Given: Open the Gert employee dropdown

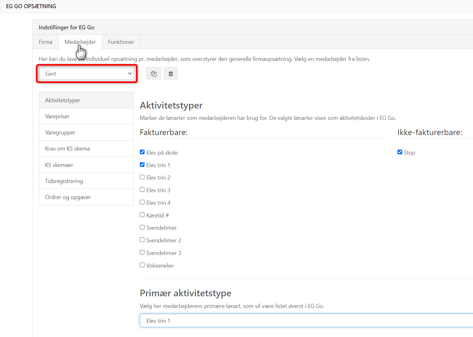Looking at the screenshot, I should point(87,74).
